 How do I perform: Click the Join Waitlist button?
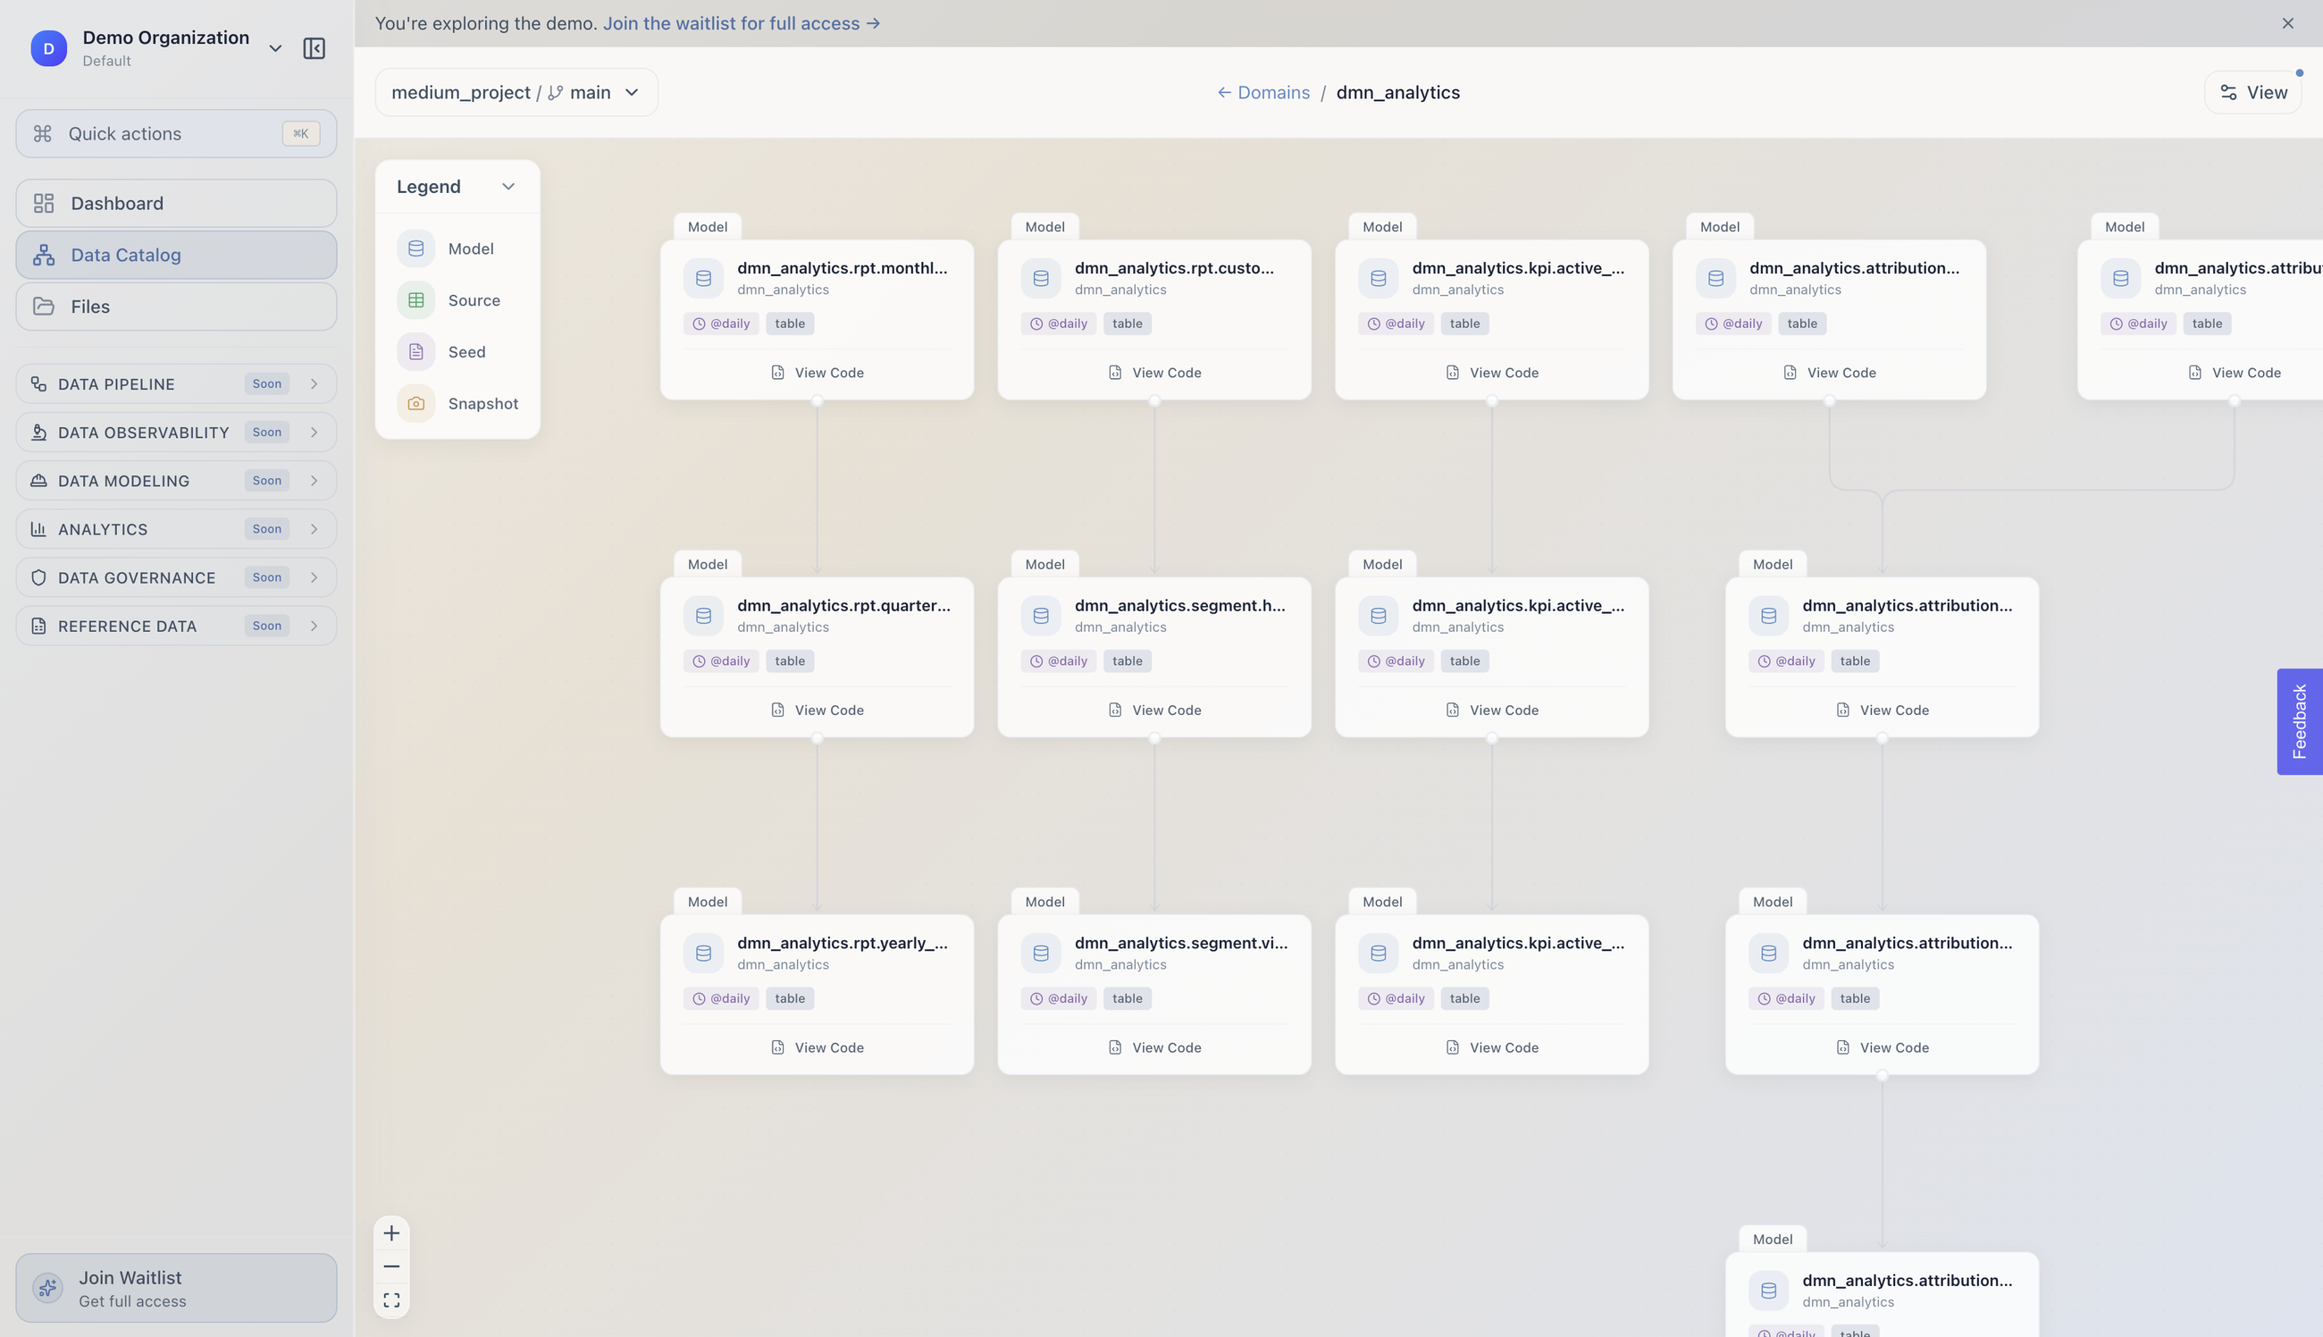click(x=176, y=1288)
